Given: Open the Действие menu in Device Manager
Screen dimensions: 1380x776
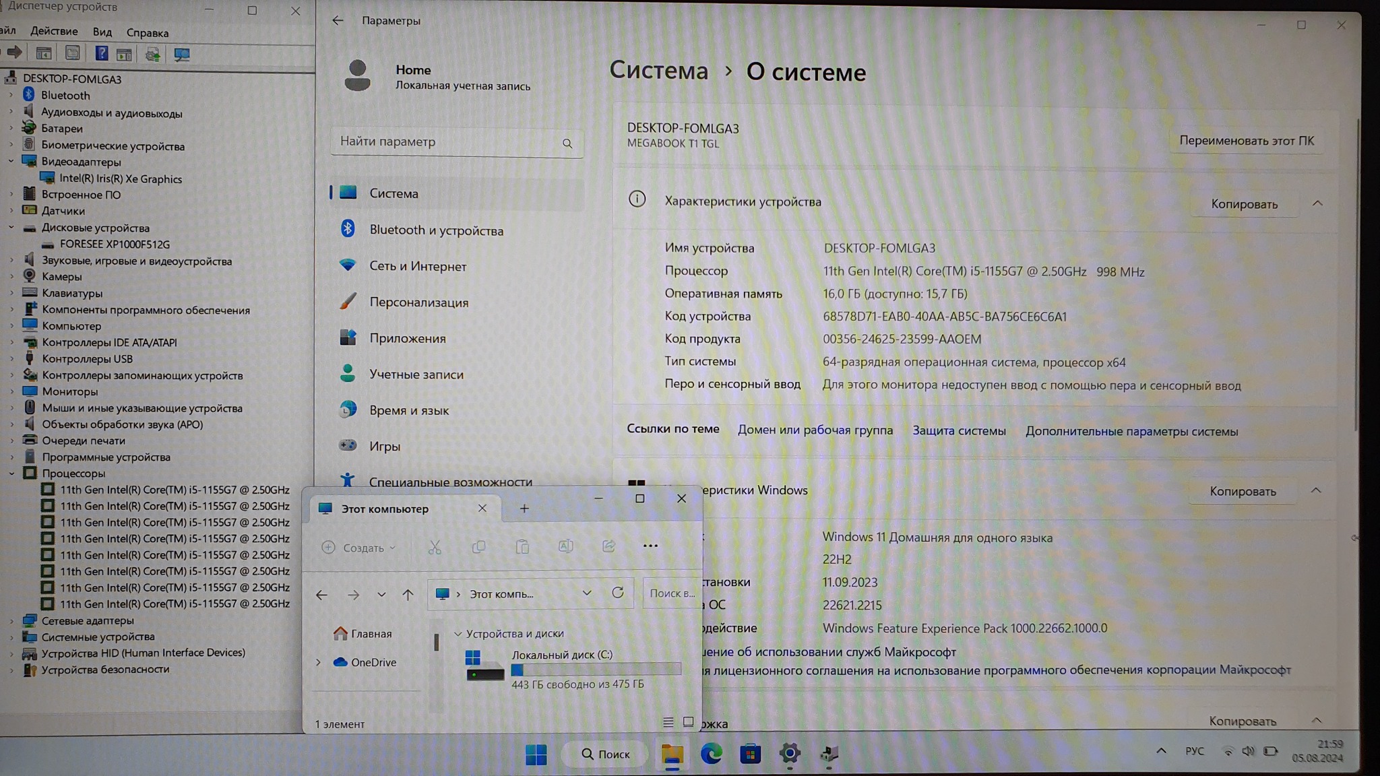Looking at the screenshot, I should 54,32.
